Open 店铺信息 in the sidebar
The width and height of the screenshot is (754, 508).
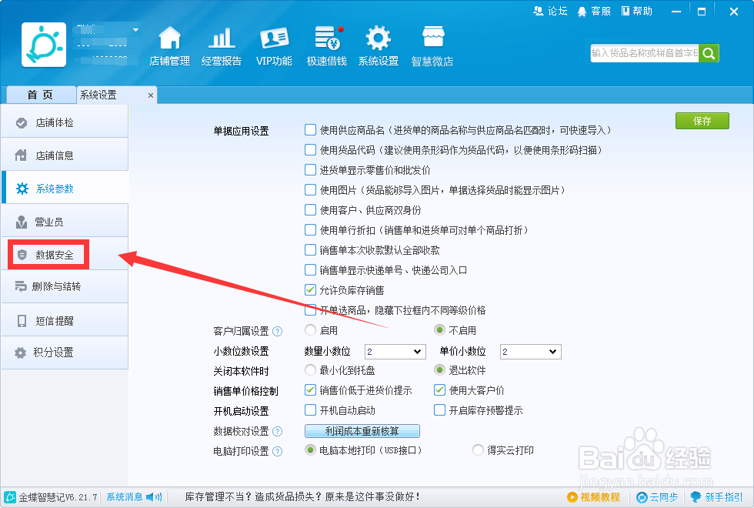click(x=65, y=155)
